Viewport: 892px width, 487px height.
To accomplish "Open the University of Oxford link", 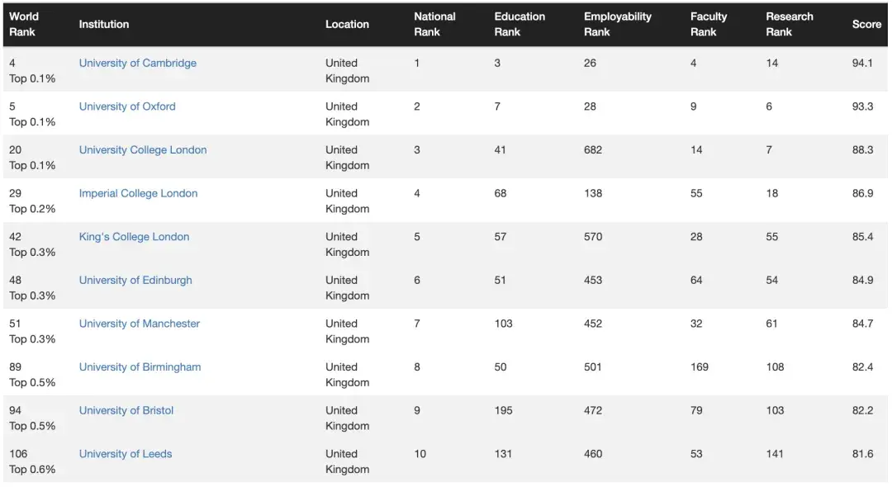I will [x=127, y=106].
